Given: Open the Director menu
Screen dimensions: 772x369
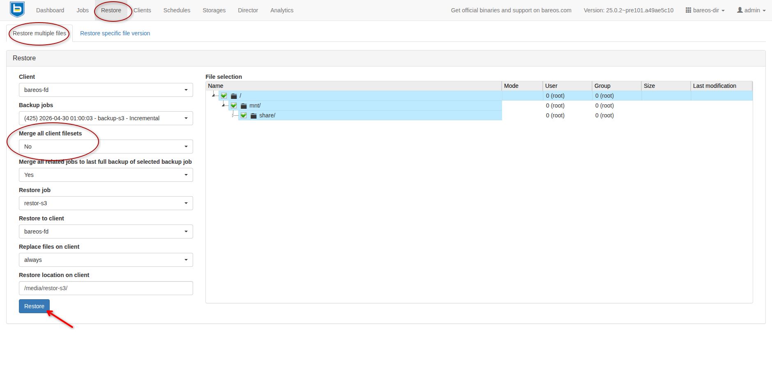Looking at the screenshot, I should tap(248, 10).
